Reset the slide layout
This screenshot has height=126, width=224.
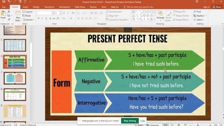pyautogui.click(x=27, y=15)
